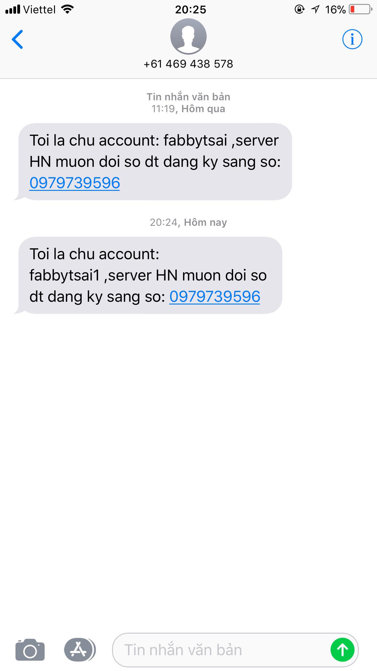Viewport: 377px width, 671px height.
Task: Open contact details via info icon
Action: 352,39
